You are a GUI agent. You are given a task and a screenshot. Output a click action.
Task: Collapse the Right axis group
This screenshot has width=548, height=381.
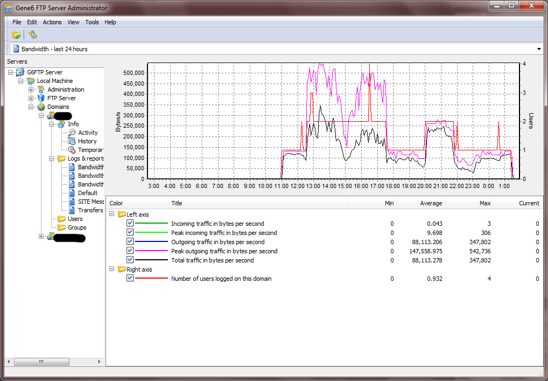click(x=112, y=269)
